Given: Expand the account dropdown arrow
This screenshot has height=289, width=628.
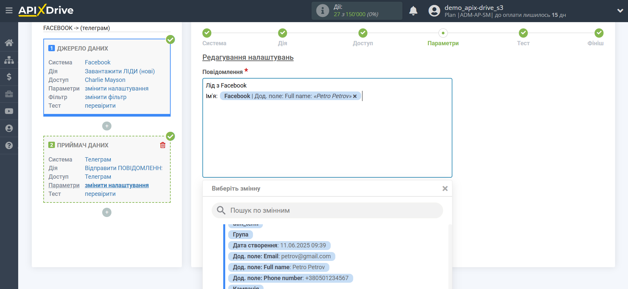Looking at the screenshot, I should pos(620,11).
